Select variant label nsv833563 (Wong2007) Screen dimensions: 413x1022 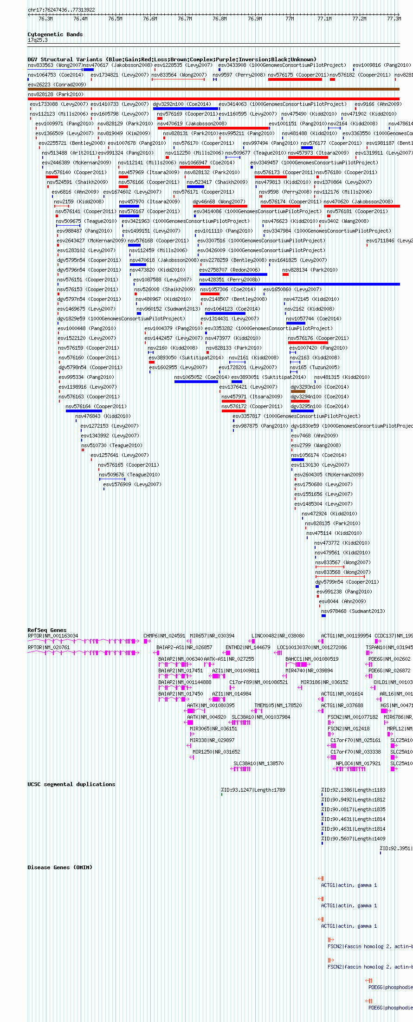click(x=55, y=65)
